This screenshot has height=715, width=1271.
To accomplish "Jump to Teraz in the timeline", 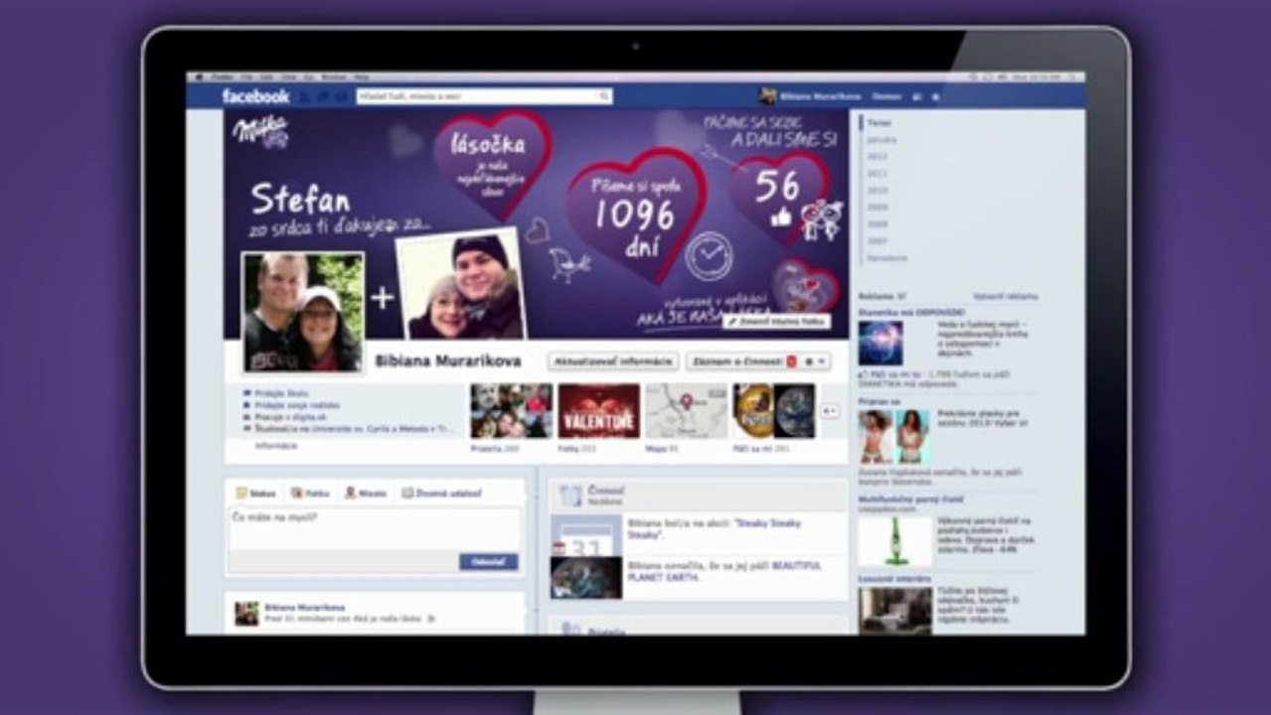I will 878,123.
